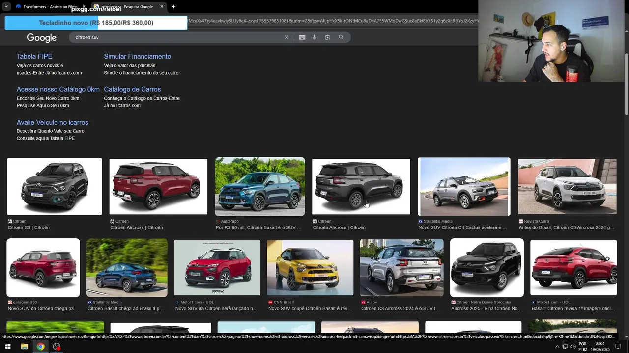
Task: Open the Stellantis Media C4 Cactus image
Action: pos(464,186)
